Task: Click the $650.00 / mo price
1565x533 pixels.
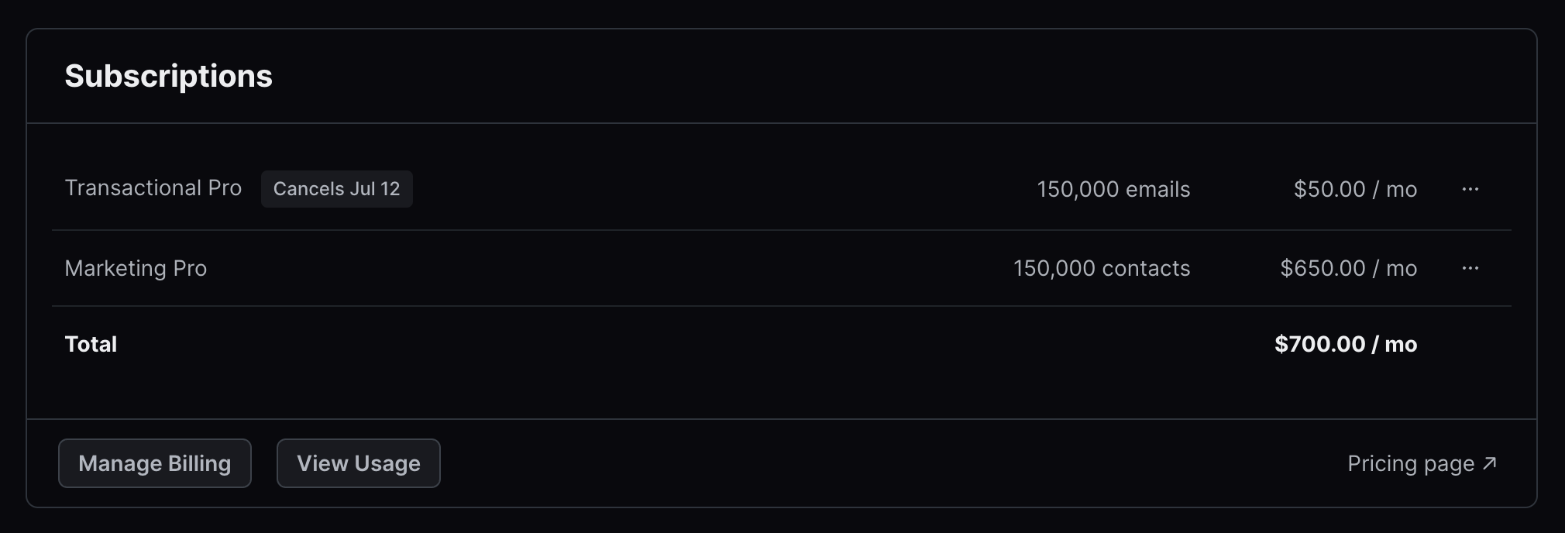Action: (x=1348, y=268)
